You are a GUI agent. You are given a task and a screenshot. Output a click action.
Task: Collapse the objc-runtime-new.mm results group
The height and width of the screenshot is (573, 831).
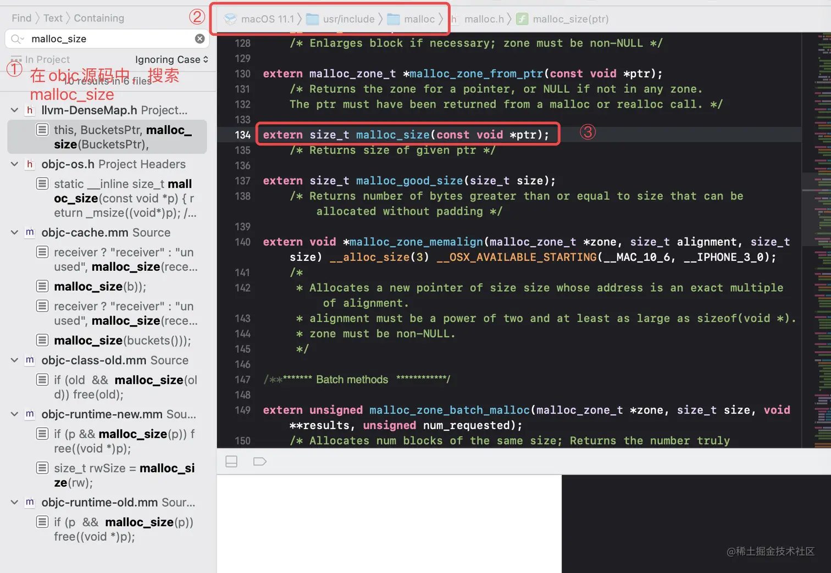[x=15, y=414]
